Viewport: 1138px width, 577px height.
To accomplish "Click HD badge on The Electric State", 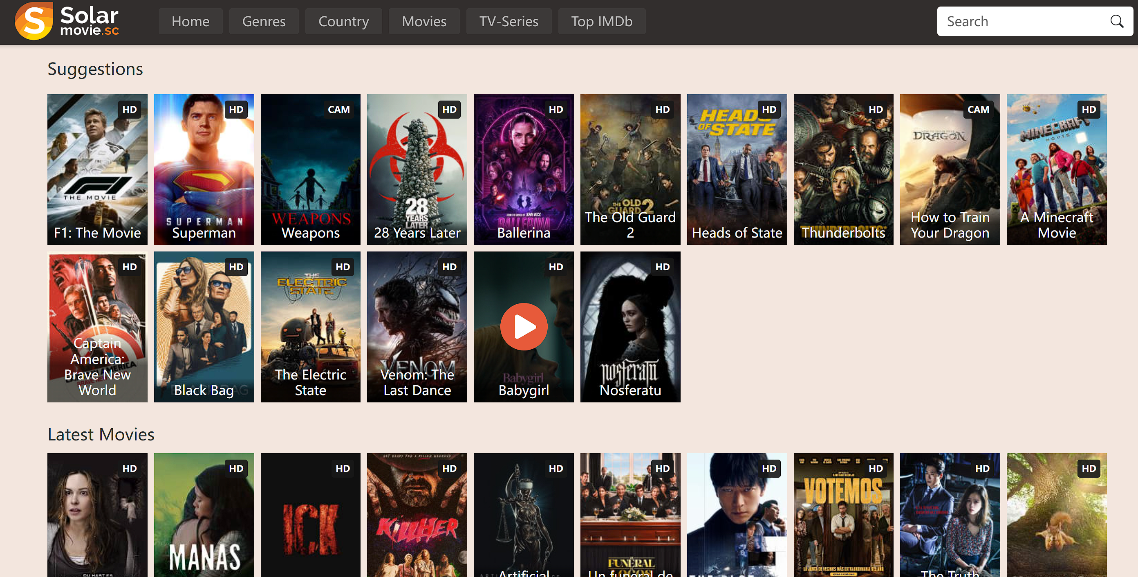I will (343, 267).
